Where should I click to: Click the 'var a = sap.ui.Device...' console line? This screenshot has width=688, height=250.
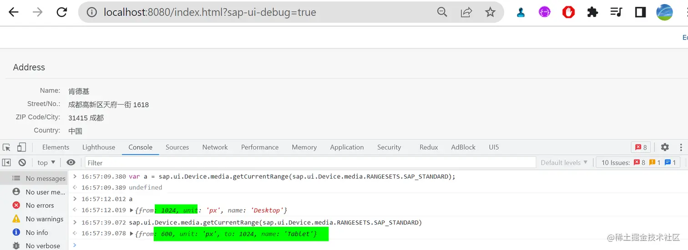click(292, 176)
